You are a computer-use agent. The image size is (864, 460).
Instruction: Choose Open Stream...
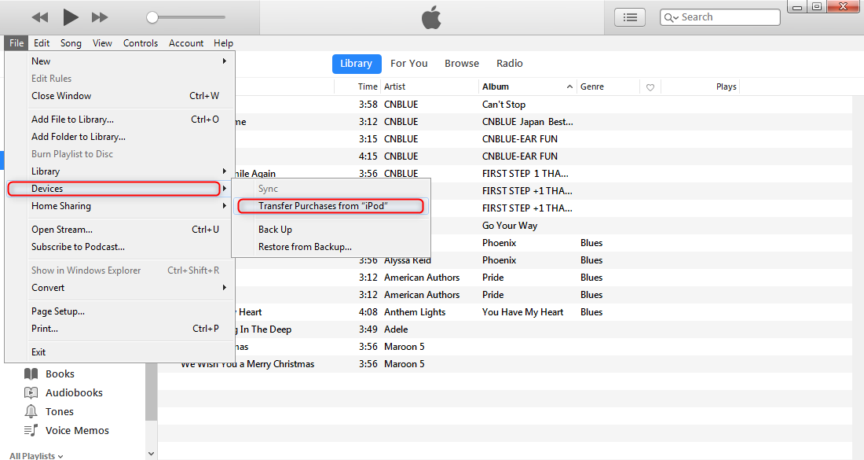[120, 230]
